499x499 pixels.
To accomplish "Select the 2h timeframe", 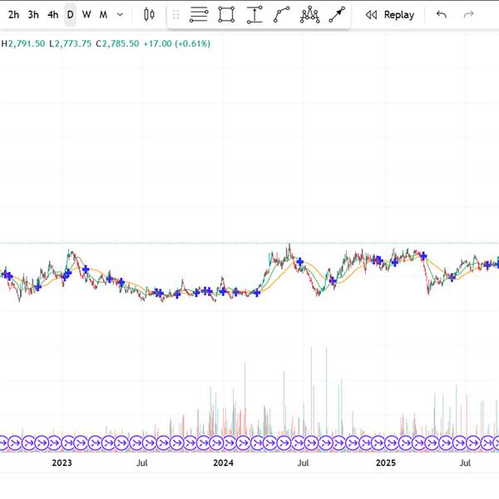I will point(13,15).
